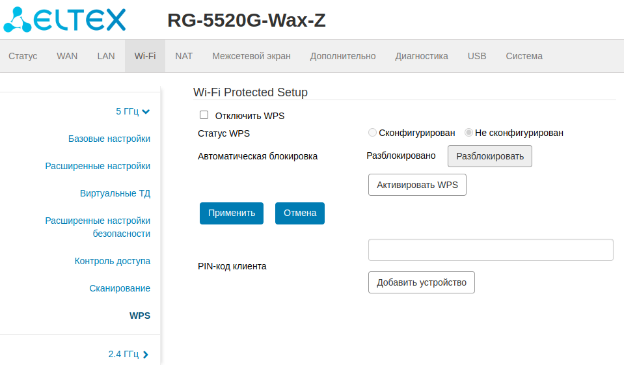The height and width of the screenshot is (365, 624).
Task: Open the Статус tab
Action: click(x=23, y=56)
